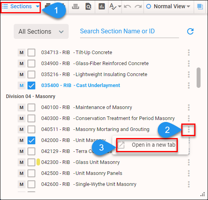The width and height of the screenshot is (208, 200).
Task: Open the 042500 Unit Masonry Panels section
Action: pyautogui.click(x=82, y=173)
